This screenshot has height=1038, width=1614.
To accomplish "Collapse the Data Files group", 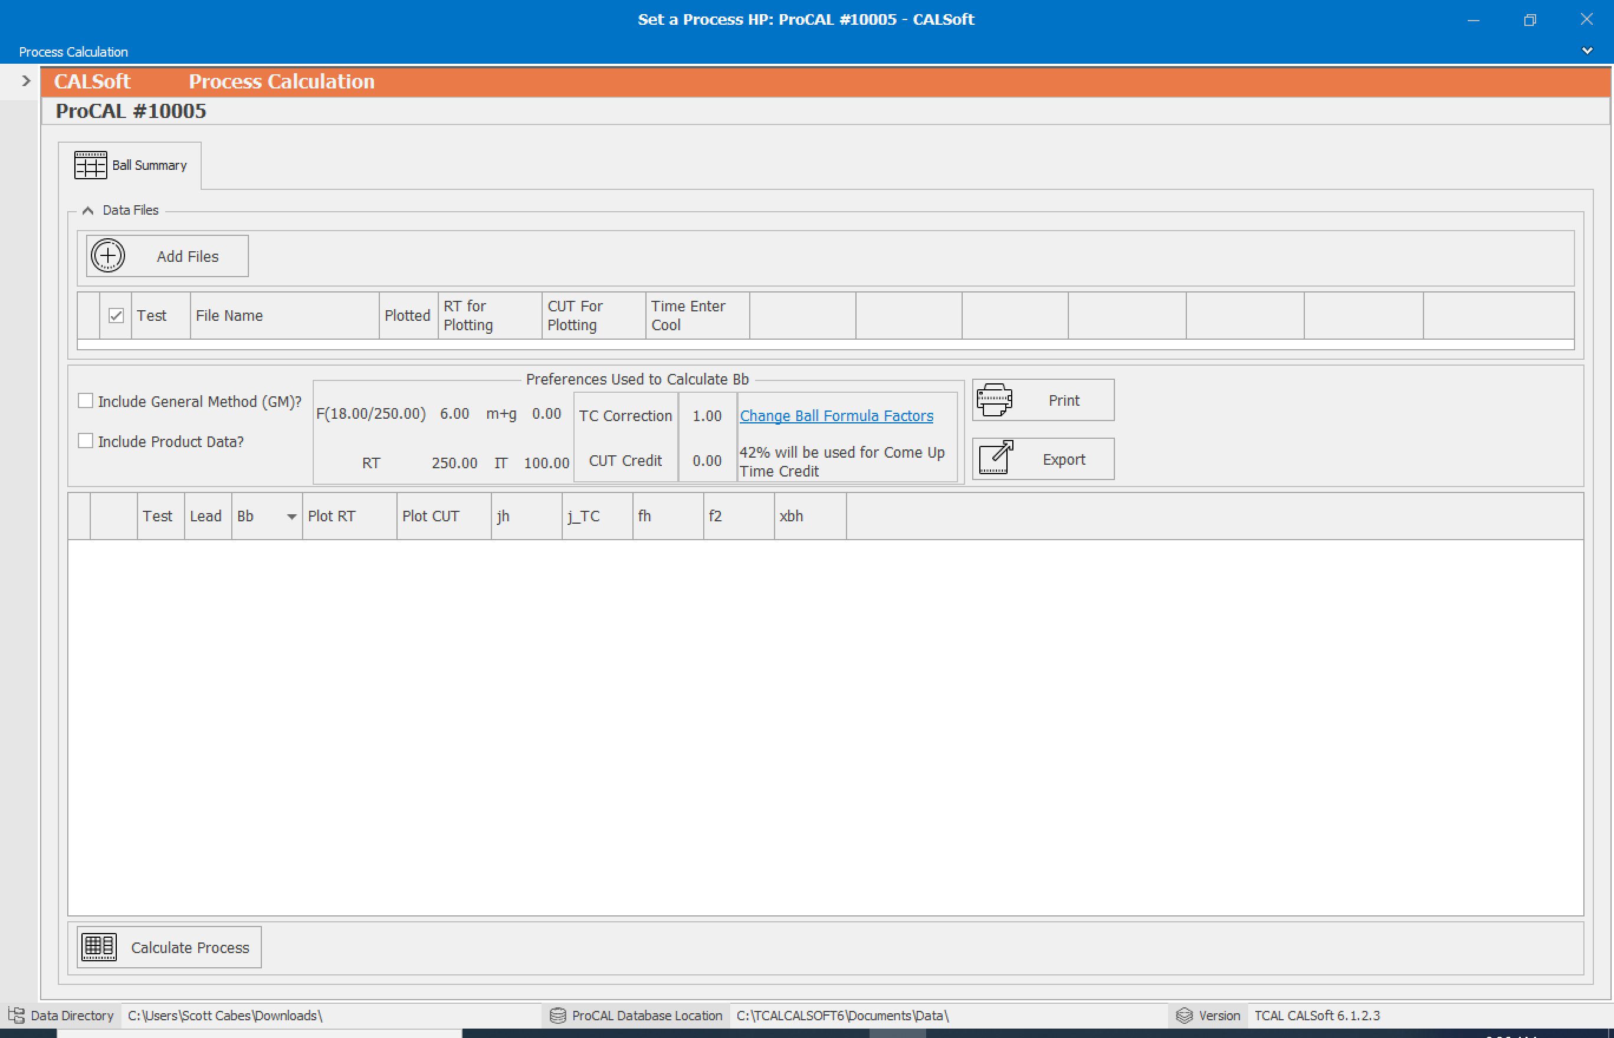I will tap(88, 211).
